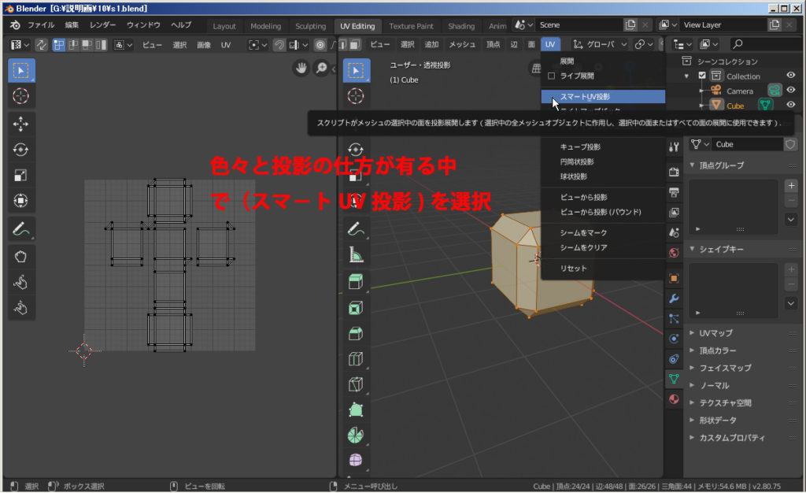Open the transform orientation Global dropdown
Viewport: 806px width, 493px height.
(599, 45)
